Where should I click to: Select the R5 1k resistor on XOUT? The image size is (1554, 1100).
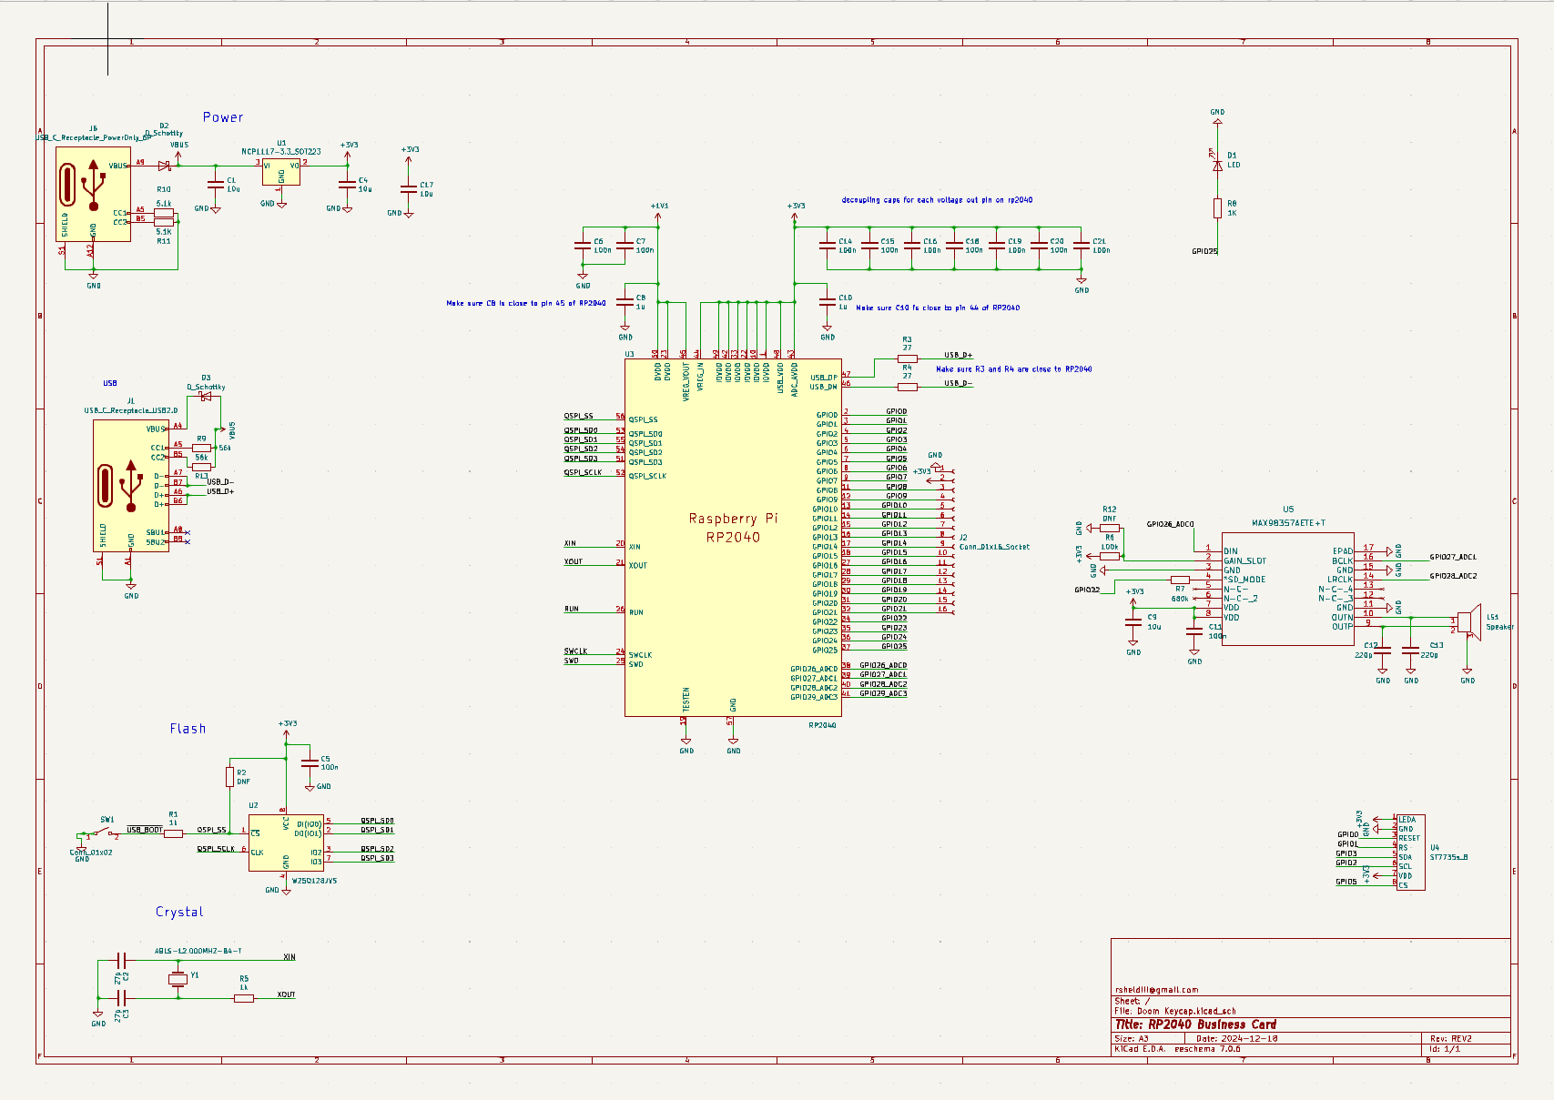(x=243, y=998)
